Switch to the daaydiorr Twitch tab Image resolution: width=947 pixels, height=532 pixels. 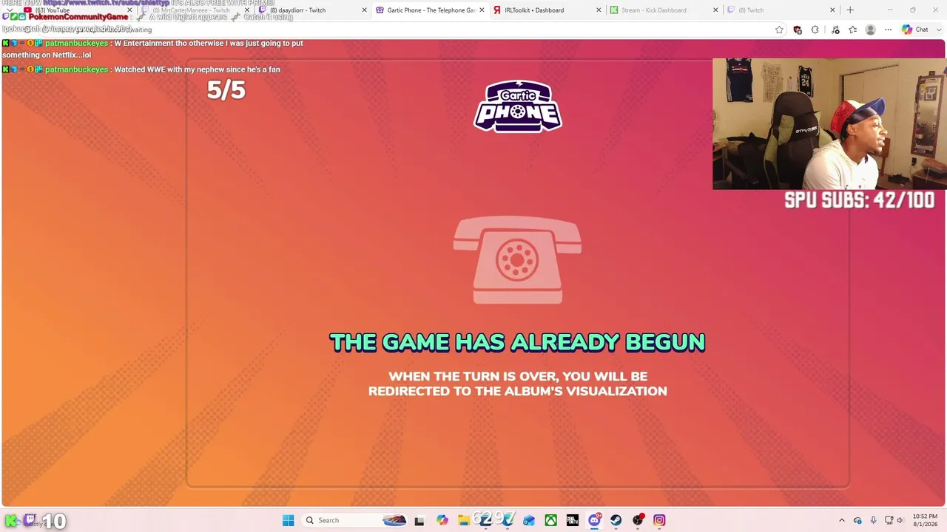(x=311, y=10)
